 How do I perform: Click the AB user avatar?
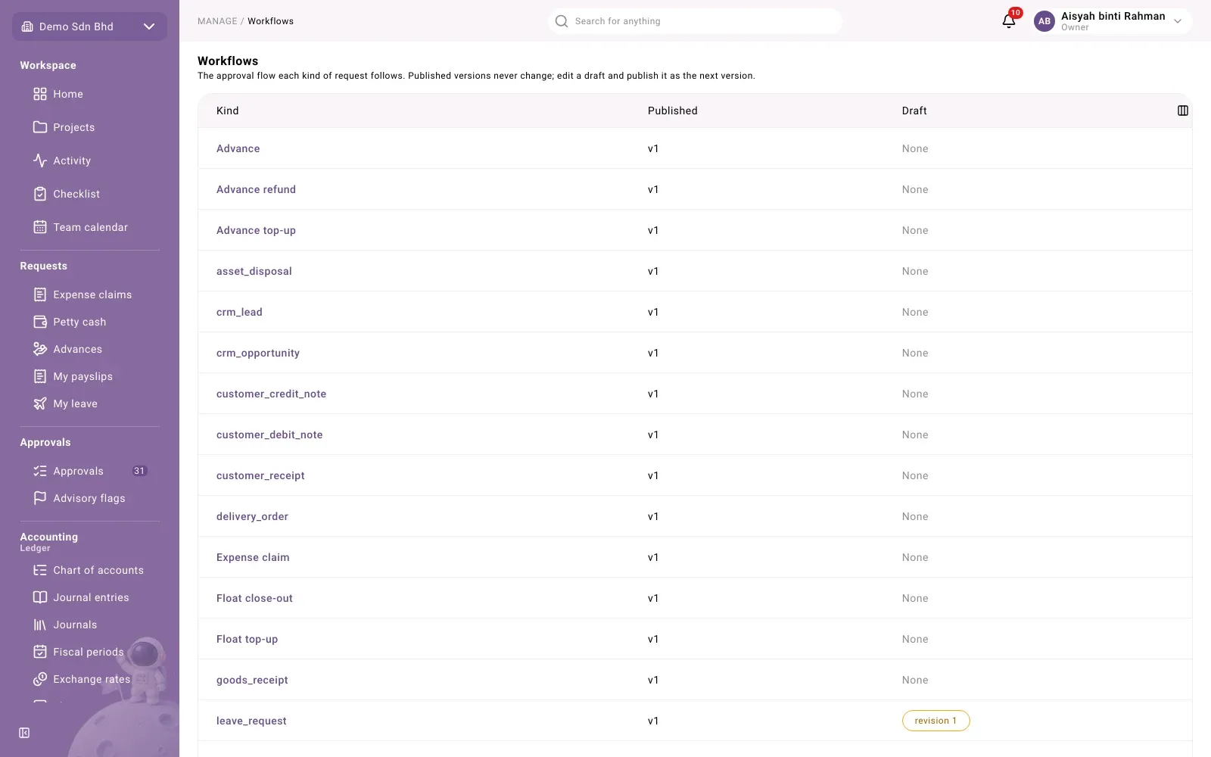1044,21
